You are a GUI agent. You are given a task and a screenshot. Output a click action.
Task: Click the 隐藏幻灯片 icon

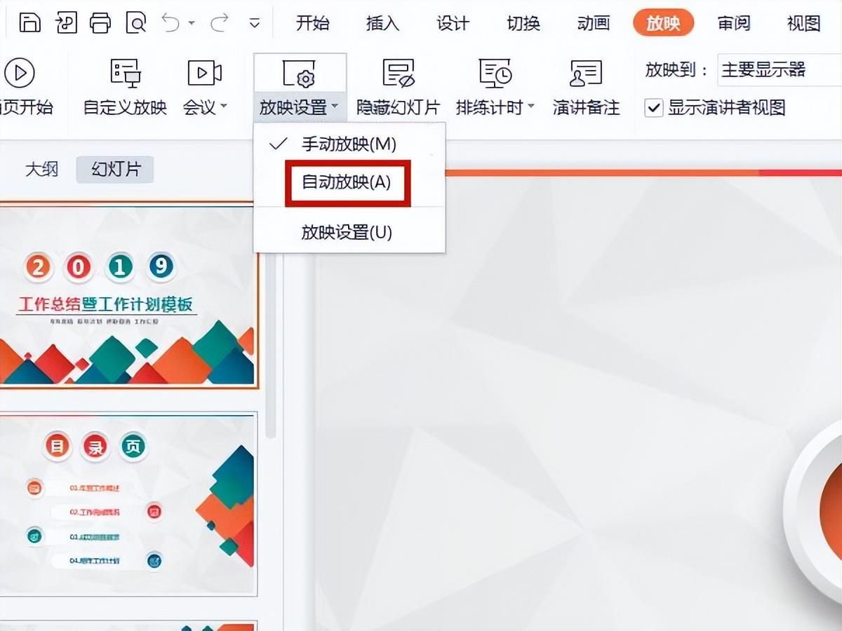(x=398, y=72)
